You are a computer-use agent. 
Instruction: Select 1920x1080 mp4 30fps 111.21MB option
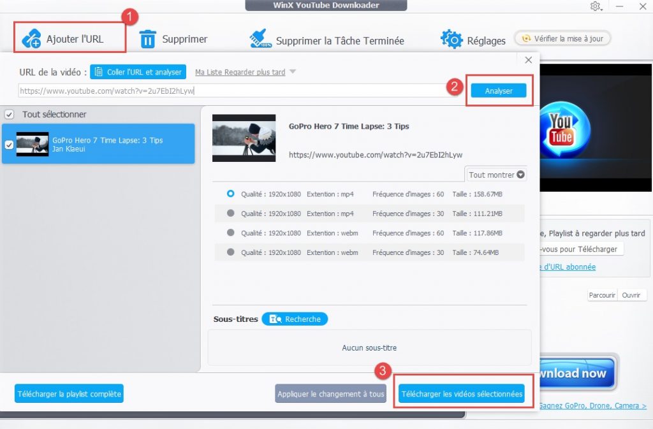(x=230, y=213)
